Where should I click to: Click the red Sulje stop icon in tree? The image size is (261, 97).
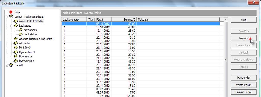[11, 12]
